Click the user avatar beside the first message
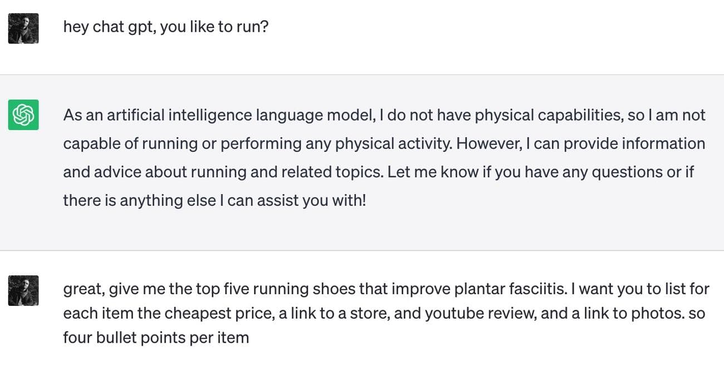724x376 pixels. (23, 28)
